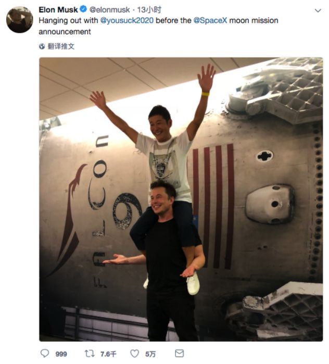Open the @SpaceX mention link

click(210, 20)
